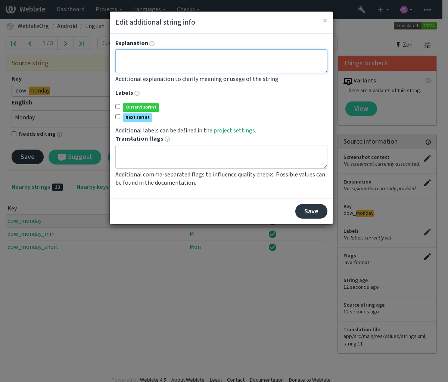The height and width of the screenshot is (382, 448).
Task: Switch to the Nearby strings tab
Action: 37,187
